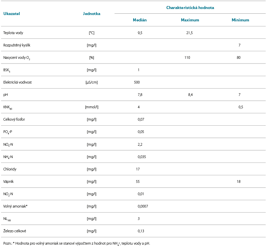Click the [µS/cm] unit cell
The height and width of the screenshot is (251, 267).
pyautogui.click(x=92, y=82)
